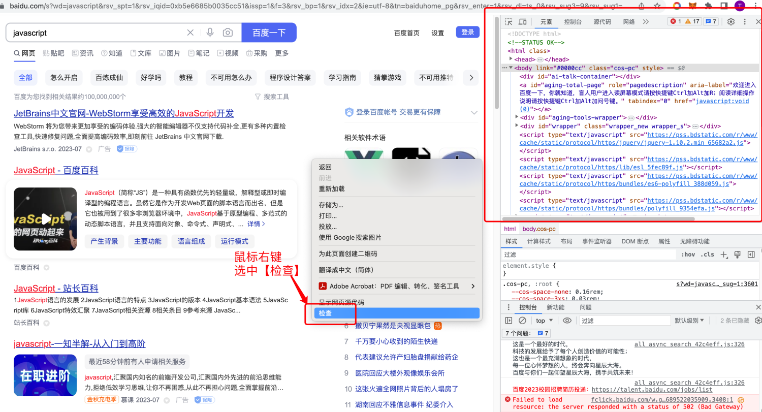The height and width of the screenshot is (412, 762).
Task: Click the microphone voice search icon
Action: (x=210, y=33)
